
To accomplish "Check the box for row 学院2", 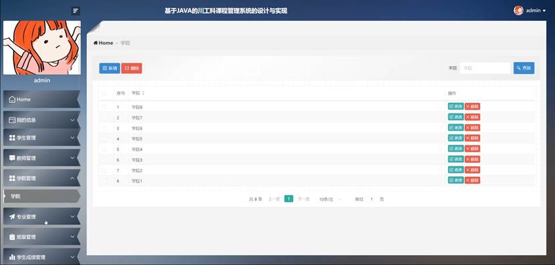I will (104, 171).
